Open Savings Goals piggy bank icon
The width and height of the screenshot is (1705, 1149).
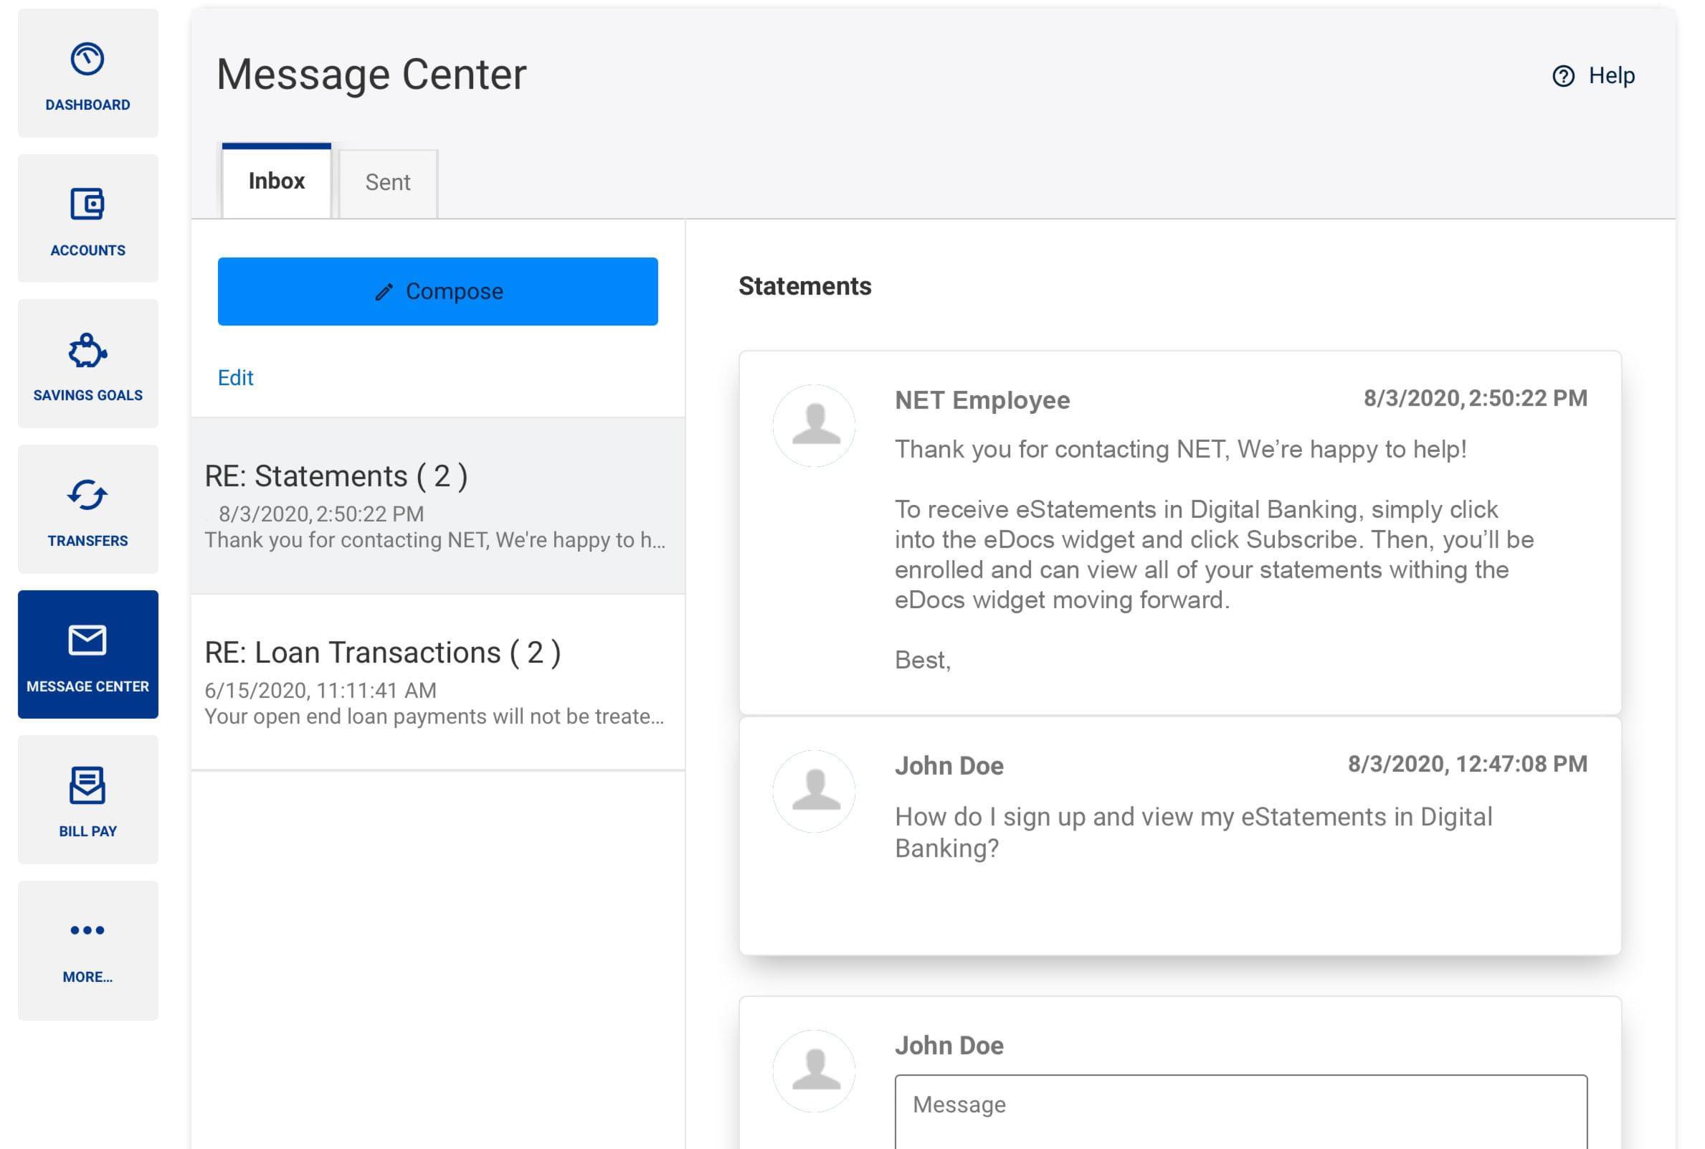click(87, 350)
